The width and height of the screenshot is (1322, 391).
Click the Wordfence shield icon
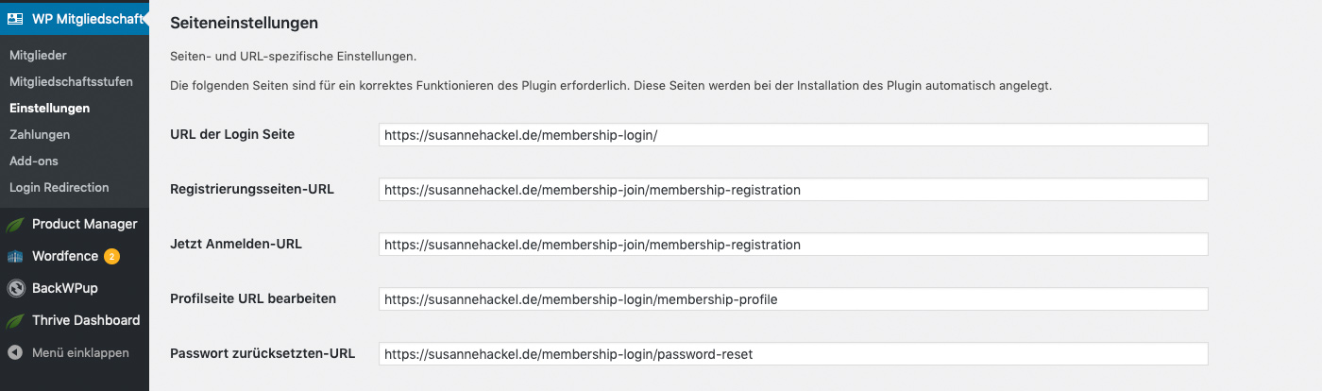pyautogui.click(x=15, y=256)
